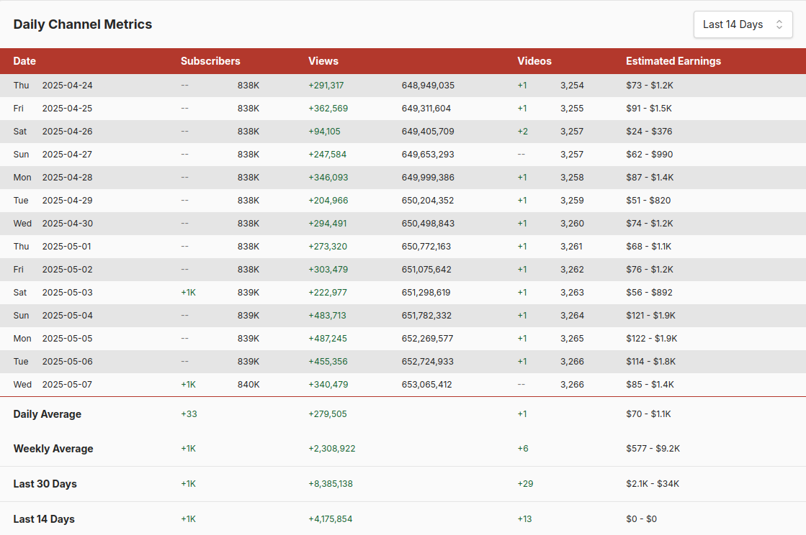Click last 14 days views +4,175,854
806x535 pixels.
(x=331, y=519)
